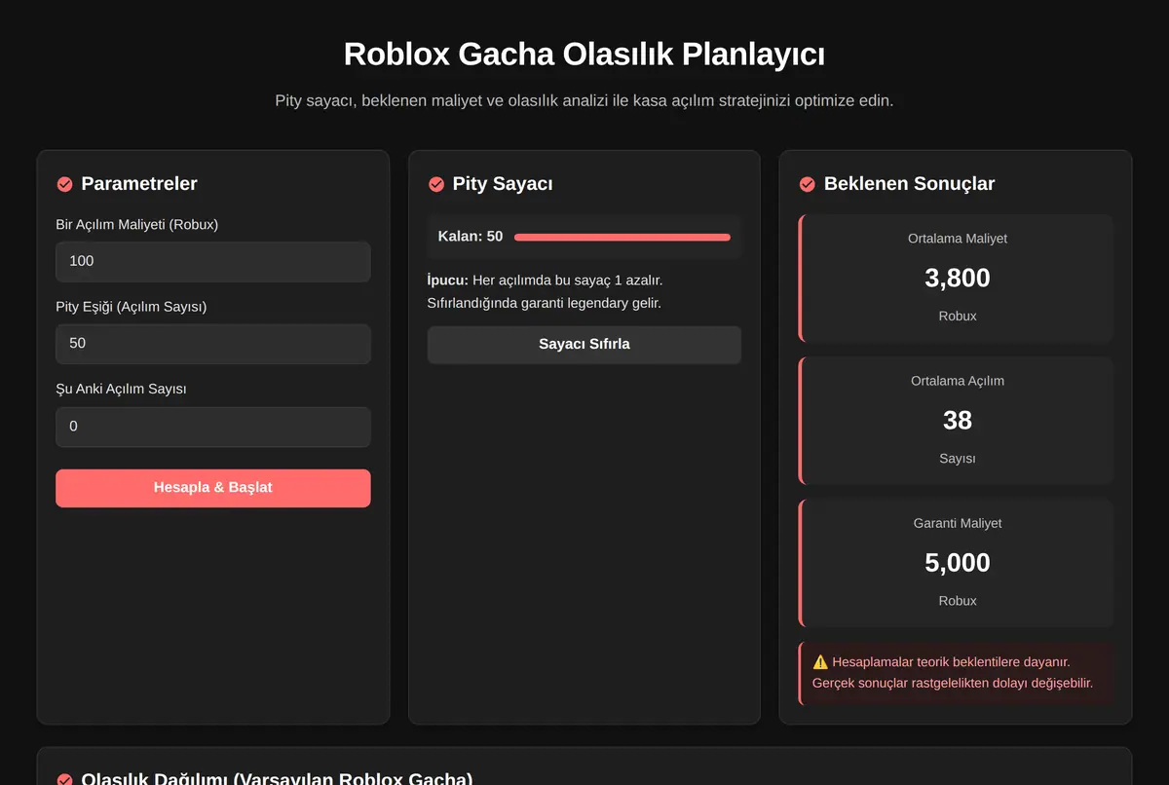Click the Parametreler heading
1169x785 pixels.
tap(139, 184)
